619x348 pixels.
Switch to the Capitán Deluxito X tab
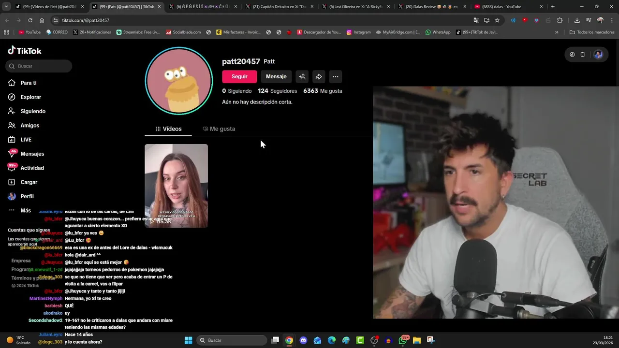coord(279,7)
